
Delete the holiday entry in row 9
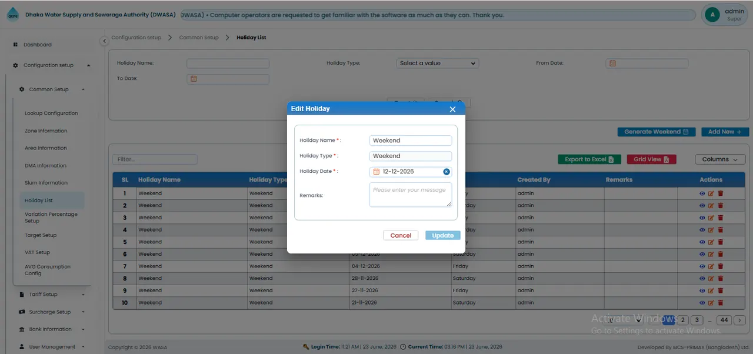coord(721,290)
